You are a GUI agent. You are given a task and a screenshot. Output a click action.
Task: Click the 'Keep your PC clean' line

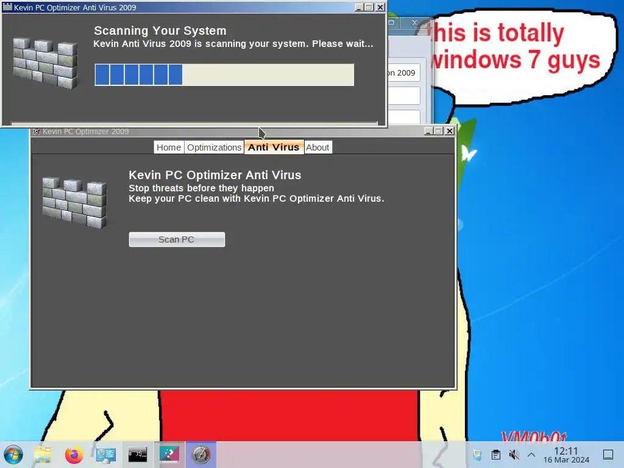[x=257, y=198]
